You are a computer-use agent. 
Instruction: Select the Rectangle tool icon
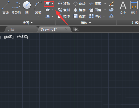point(48,4)
